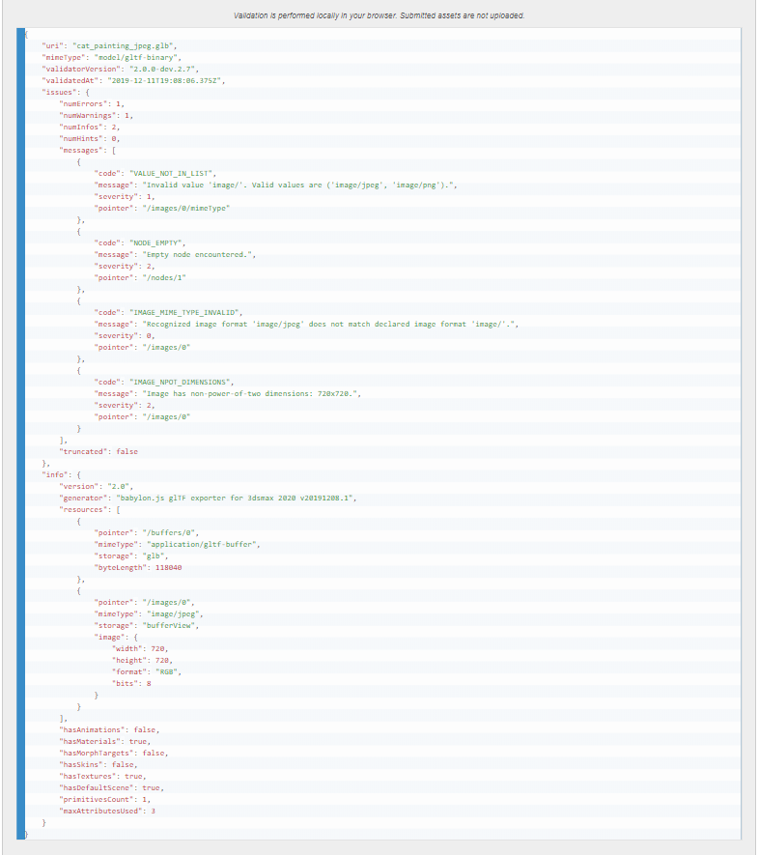Select the Invalid value 'image/' message line
Image resolution: width=759 pixels, height=855 pixels.
(275, 185)
